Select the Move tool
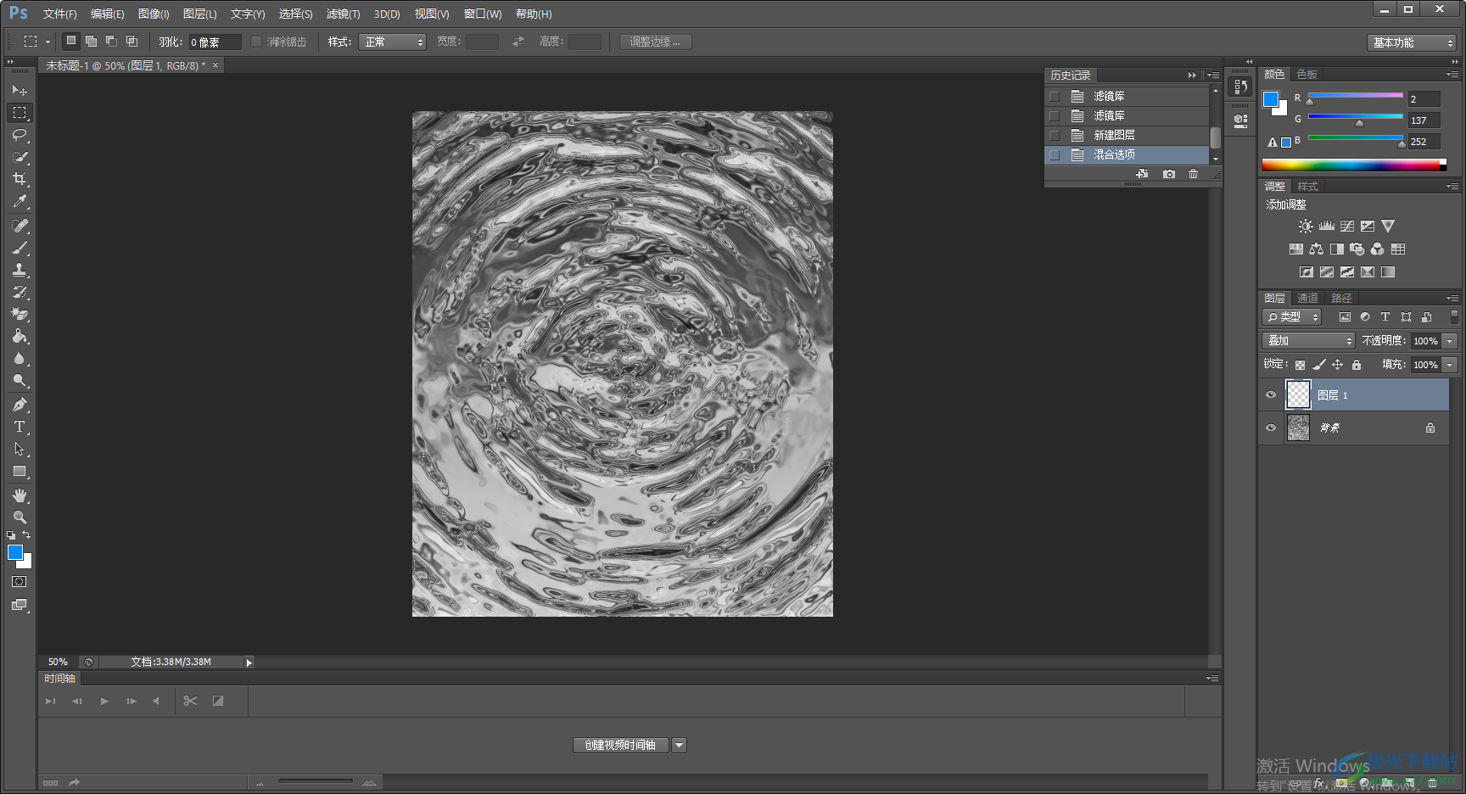This screenshot has height=794, width=1466. tap(20, 90)
